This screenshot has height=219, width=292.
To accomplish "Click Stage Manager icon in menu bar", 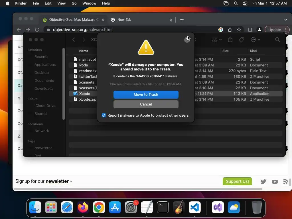I will pos(226,3).
